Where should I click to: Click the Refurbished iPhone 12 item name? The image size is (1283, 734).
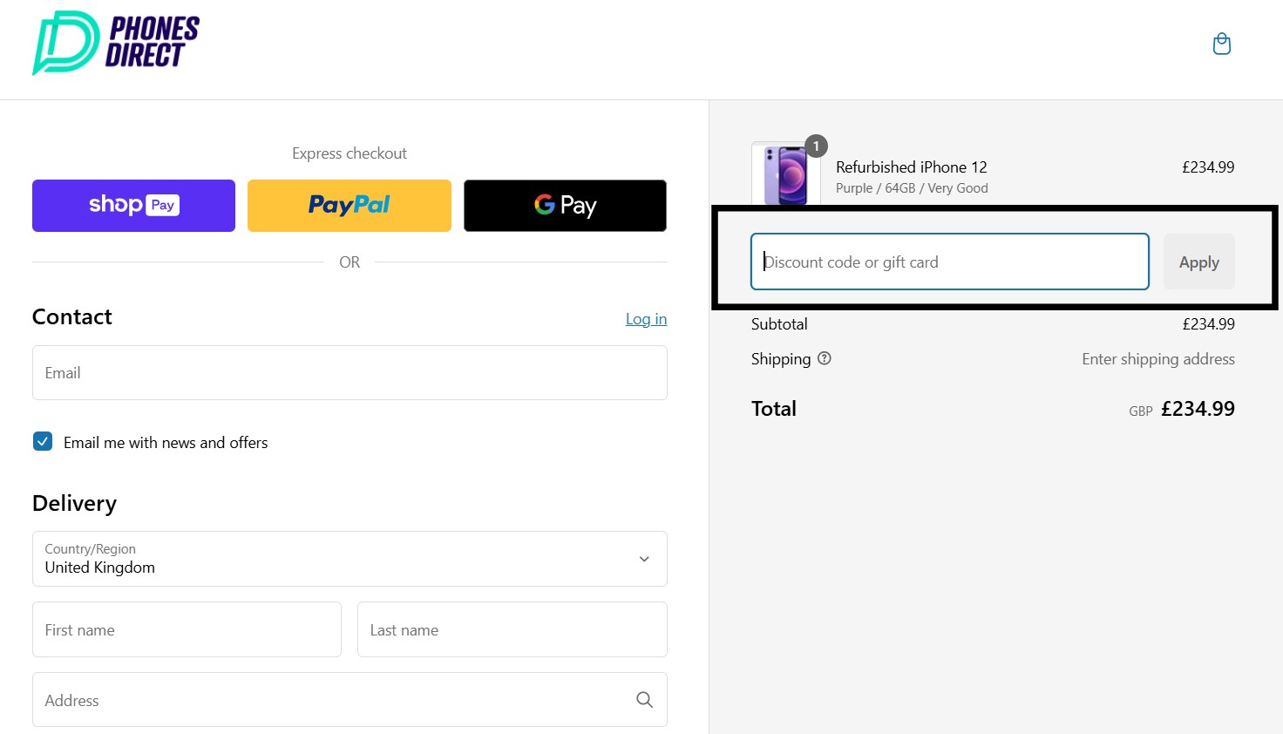pyautogui.click(x=912, y=167)
